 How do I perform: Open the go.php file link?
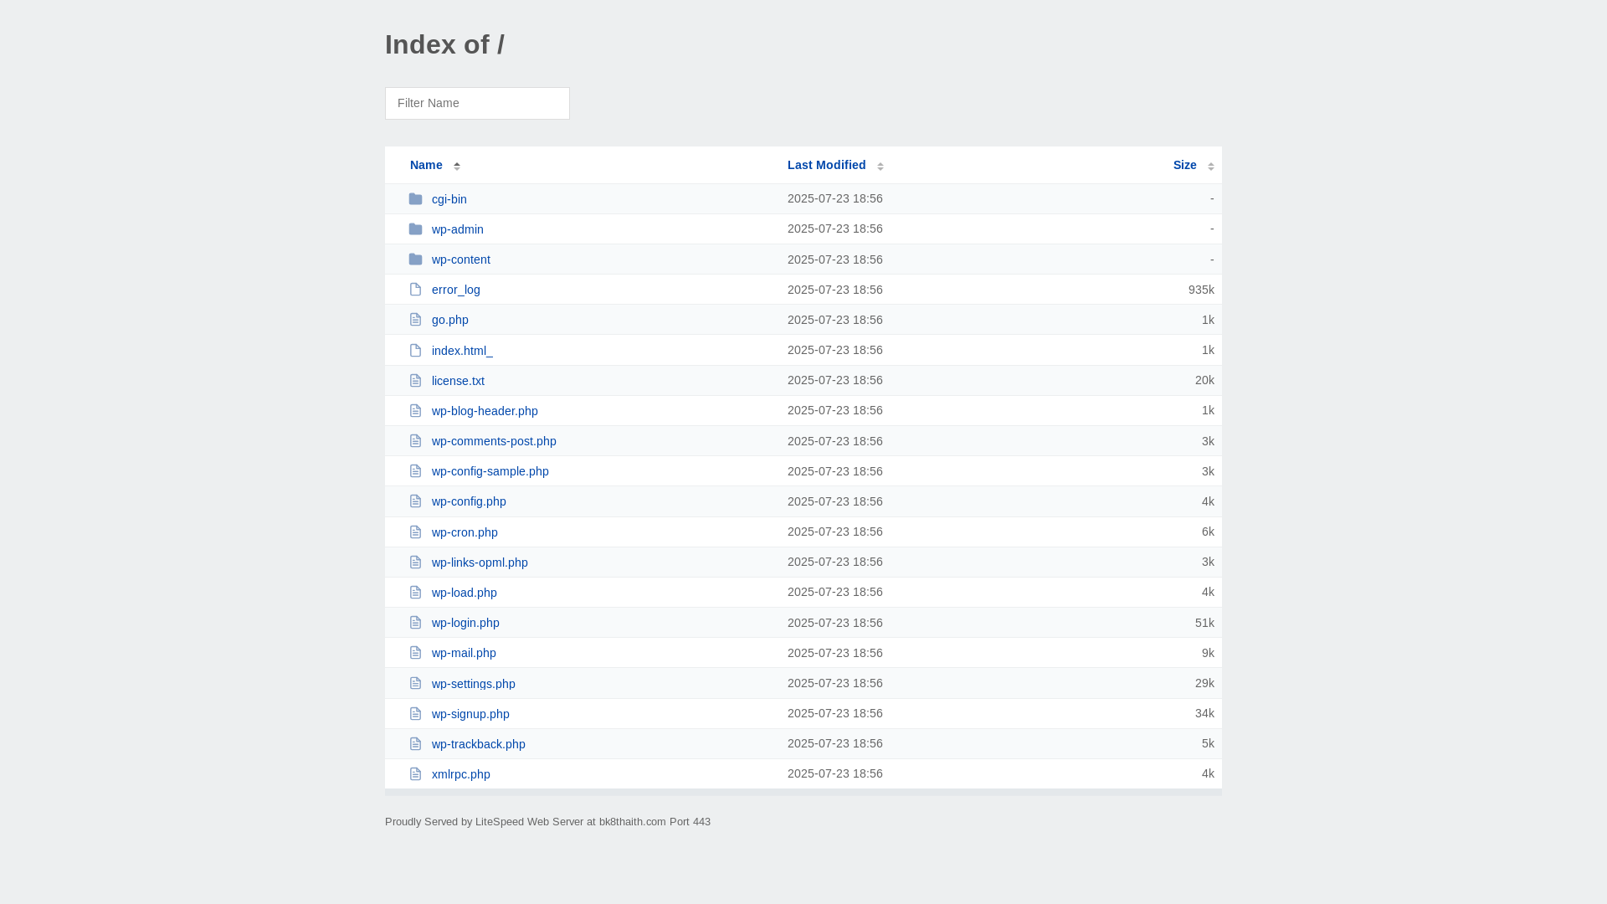[450, 320]
